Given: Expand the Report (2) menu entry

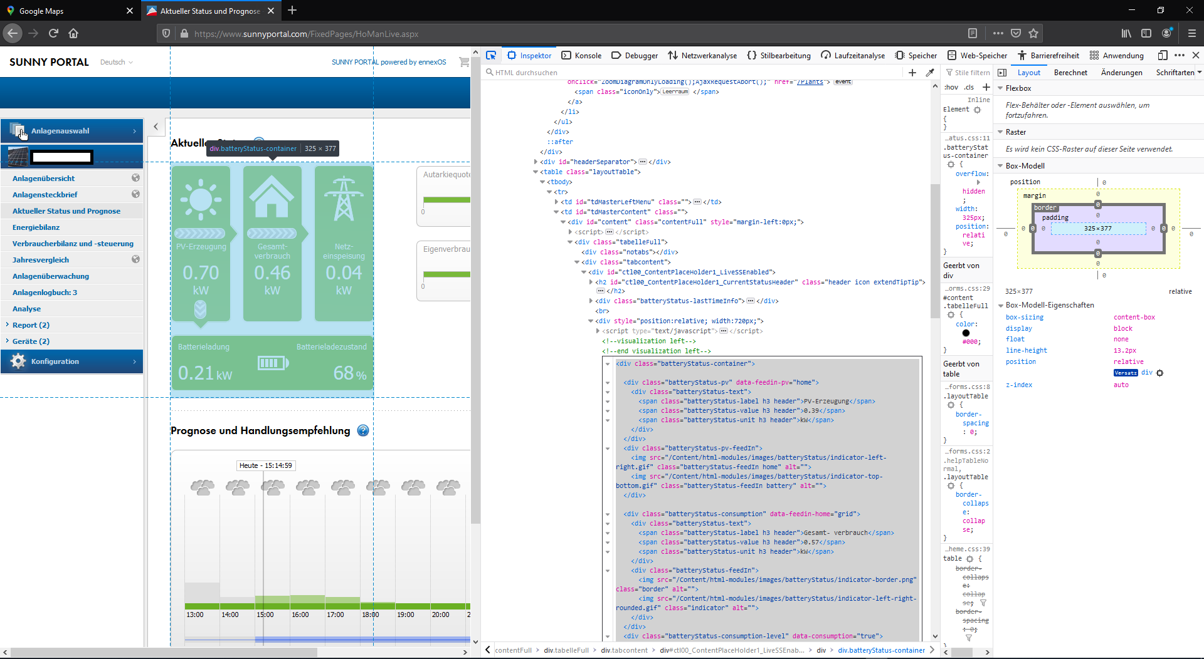Looking at the screenshot, I should pyautogui.click(x=31, y=325).
